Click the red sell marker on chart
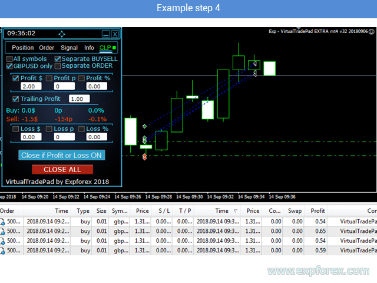The width and height of the screenshot is (377, 283). coord(144,157)
